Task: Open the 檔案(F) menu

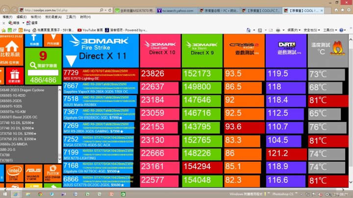Action: click(x=7, y=17)
